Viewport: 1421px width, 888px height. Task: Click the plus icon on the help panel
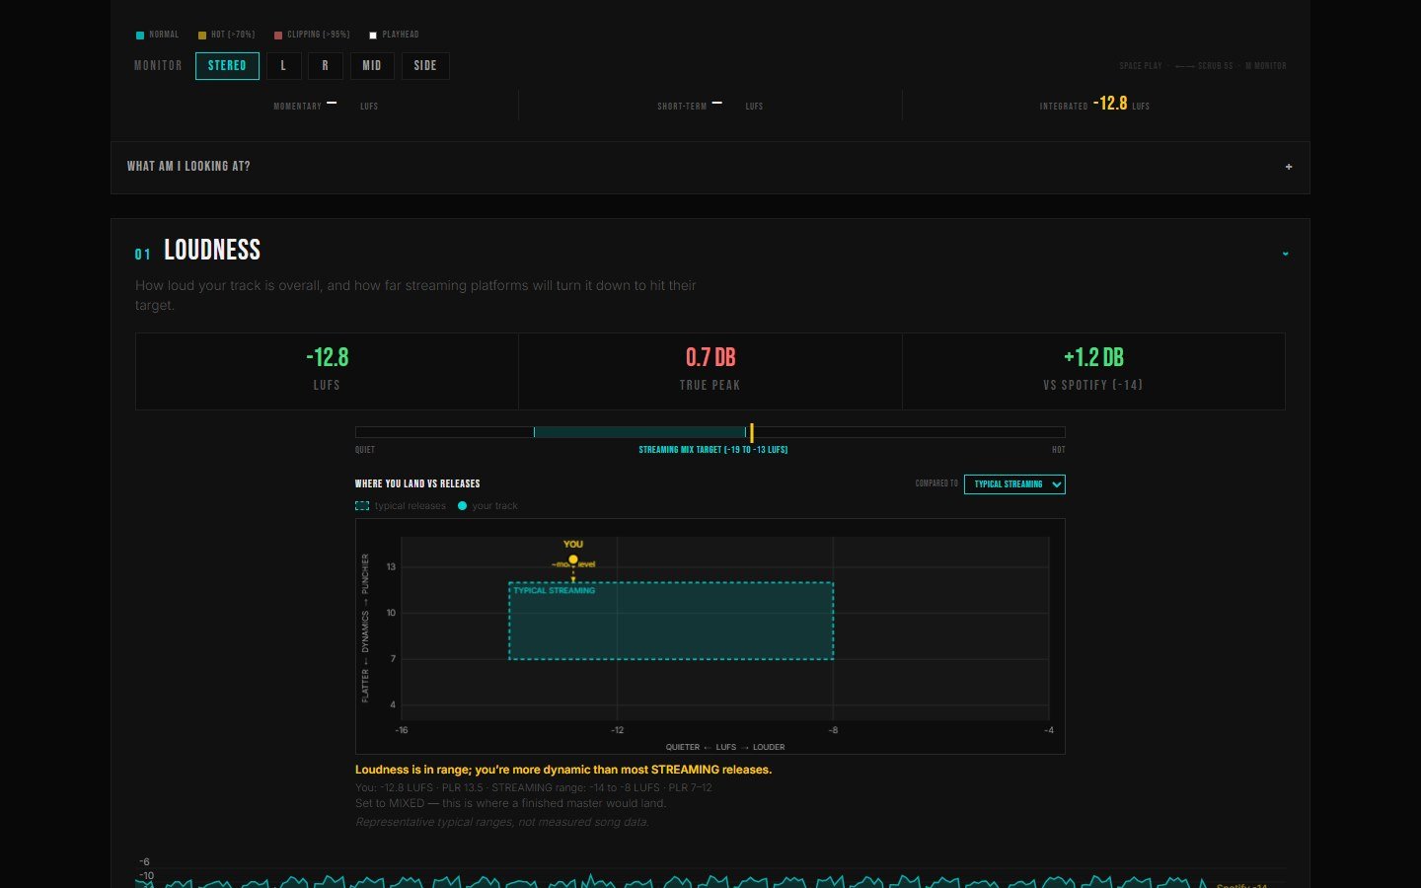[1289, 167]
